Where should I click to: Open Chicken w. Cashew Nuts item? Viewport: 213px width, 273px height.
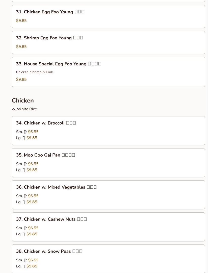(x=108, y=227)
